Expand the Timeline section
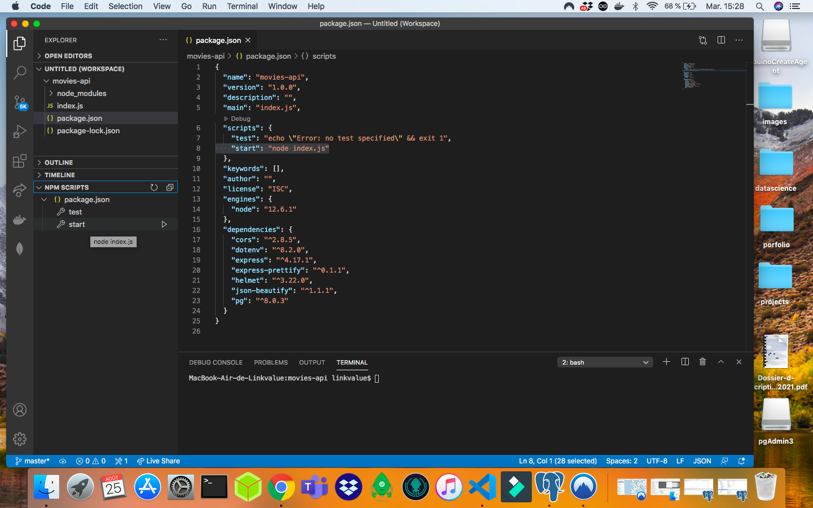This screenshot has height=508, width=813. [x=106, y=175]
